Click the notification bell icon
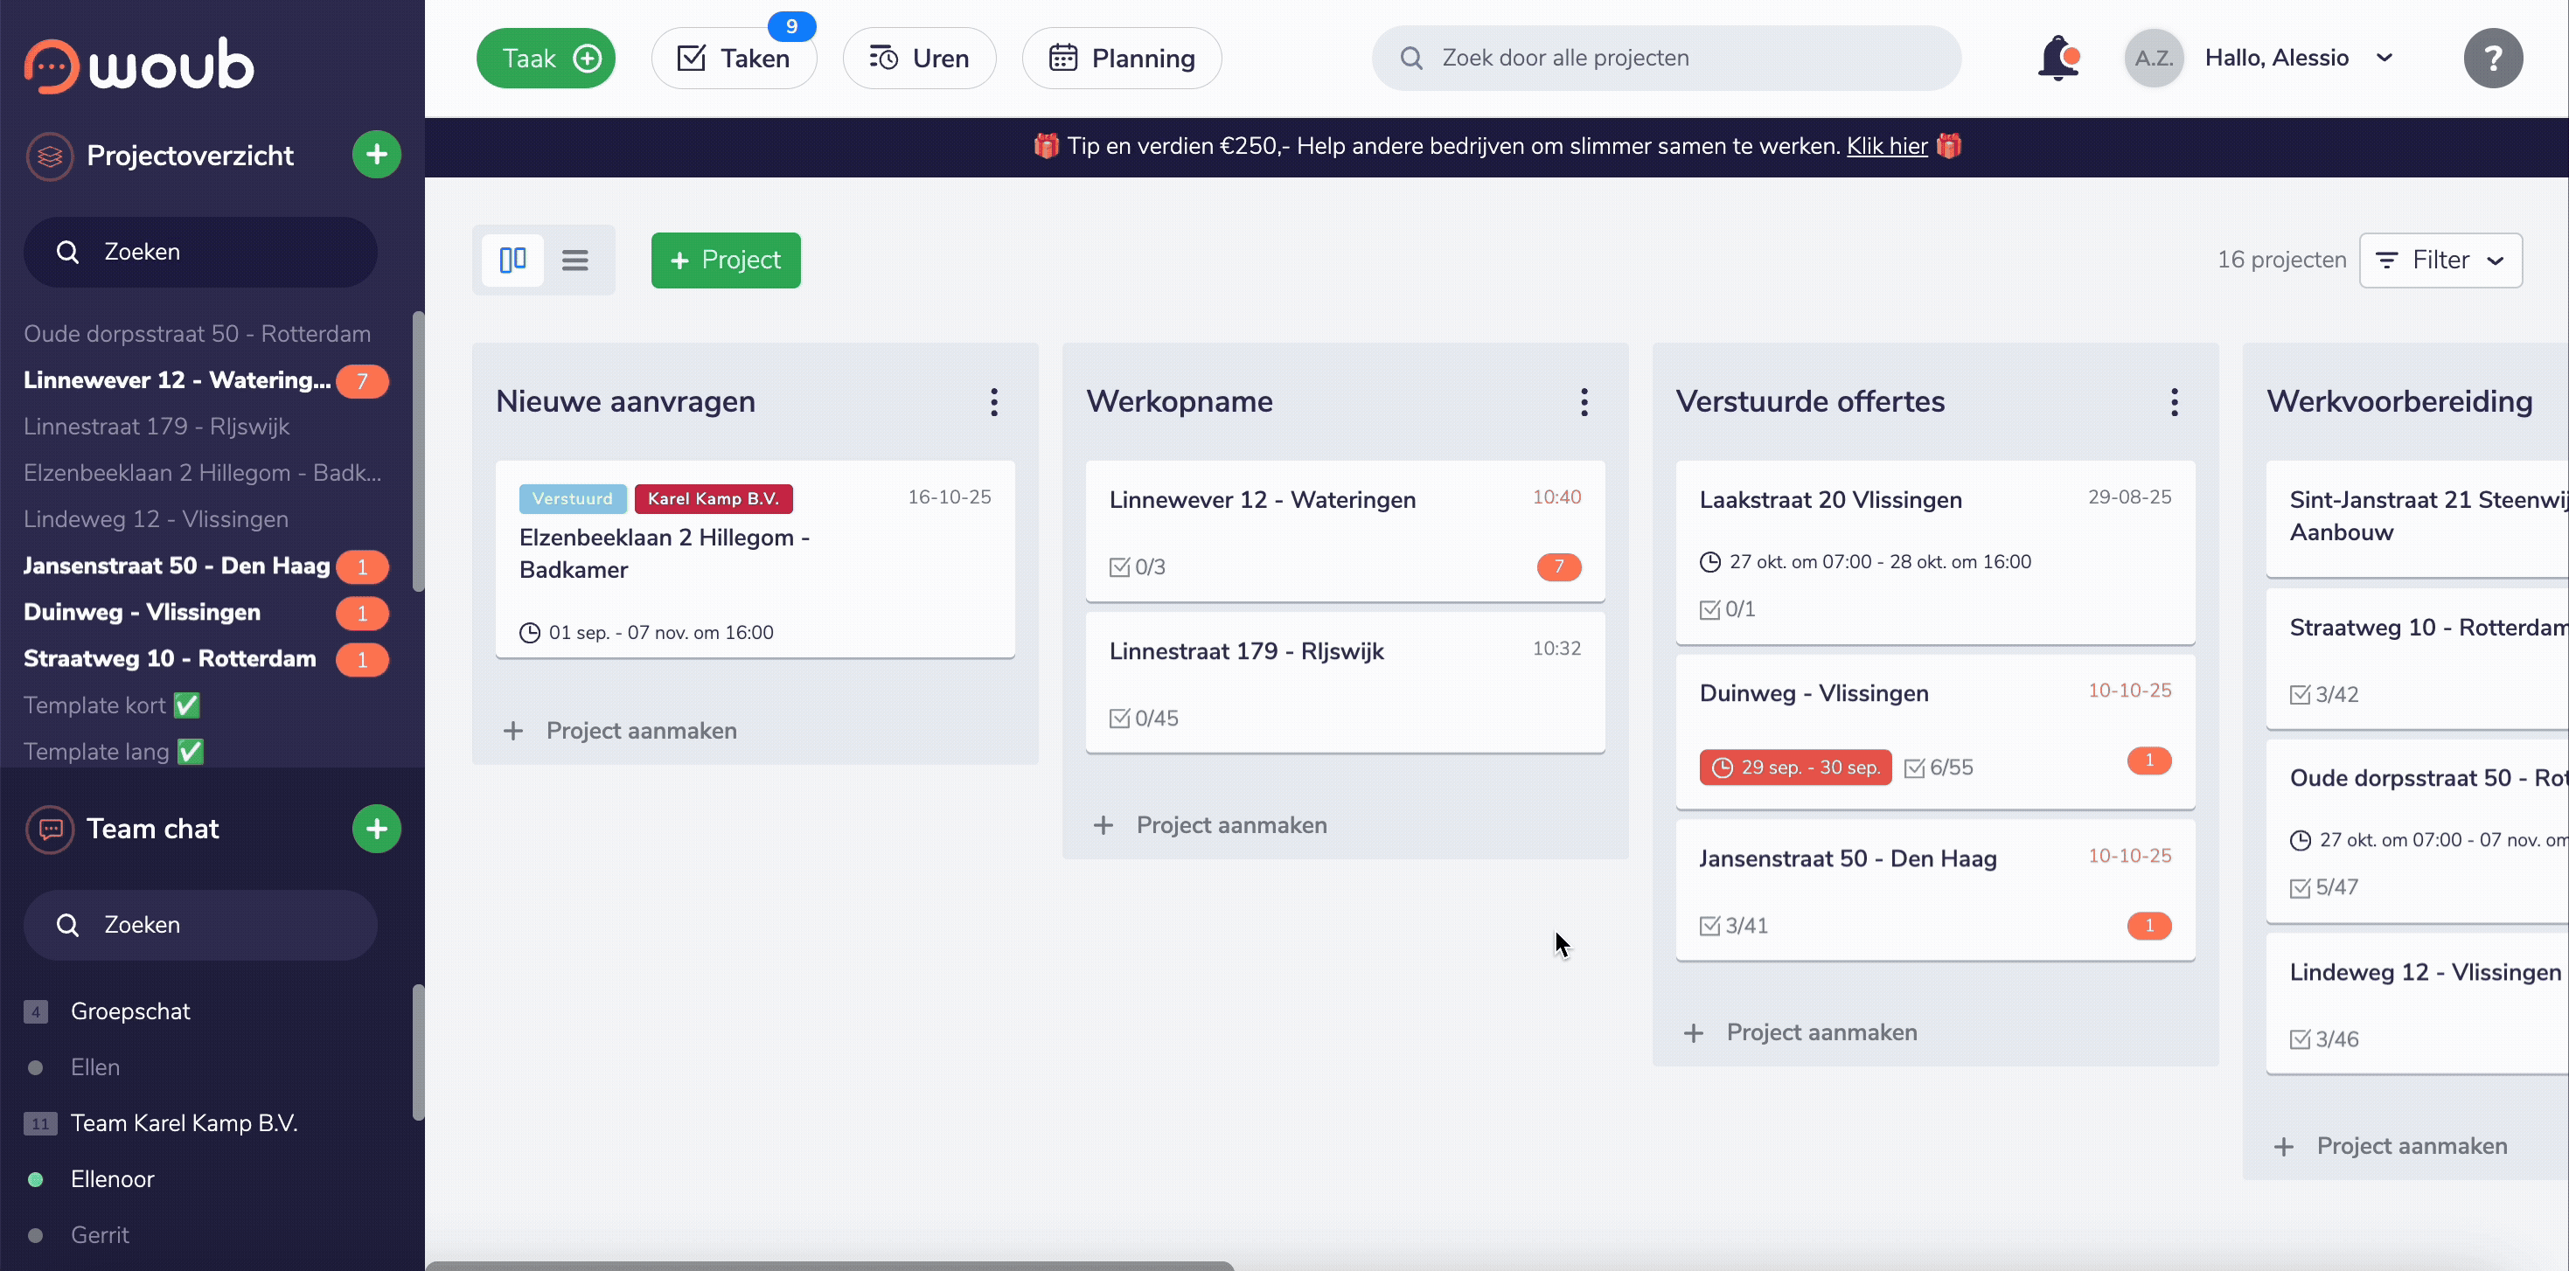The width and height of the screenshot is (2569, 1271). point(2057,58)
